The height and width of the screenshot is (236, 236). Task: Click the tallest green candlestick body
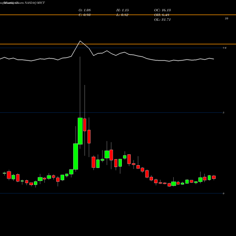point(80,131)
